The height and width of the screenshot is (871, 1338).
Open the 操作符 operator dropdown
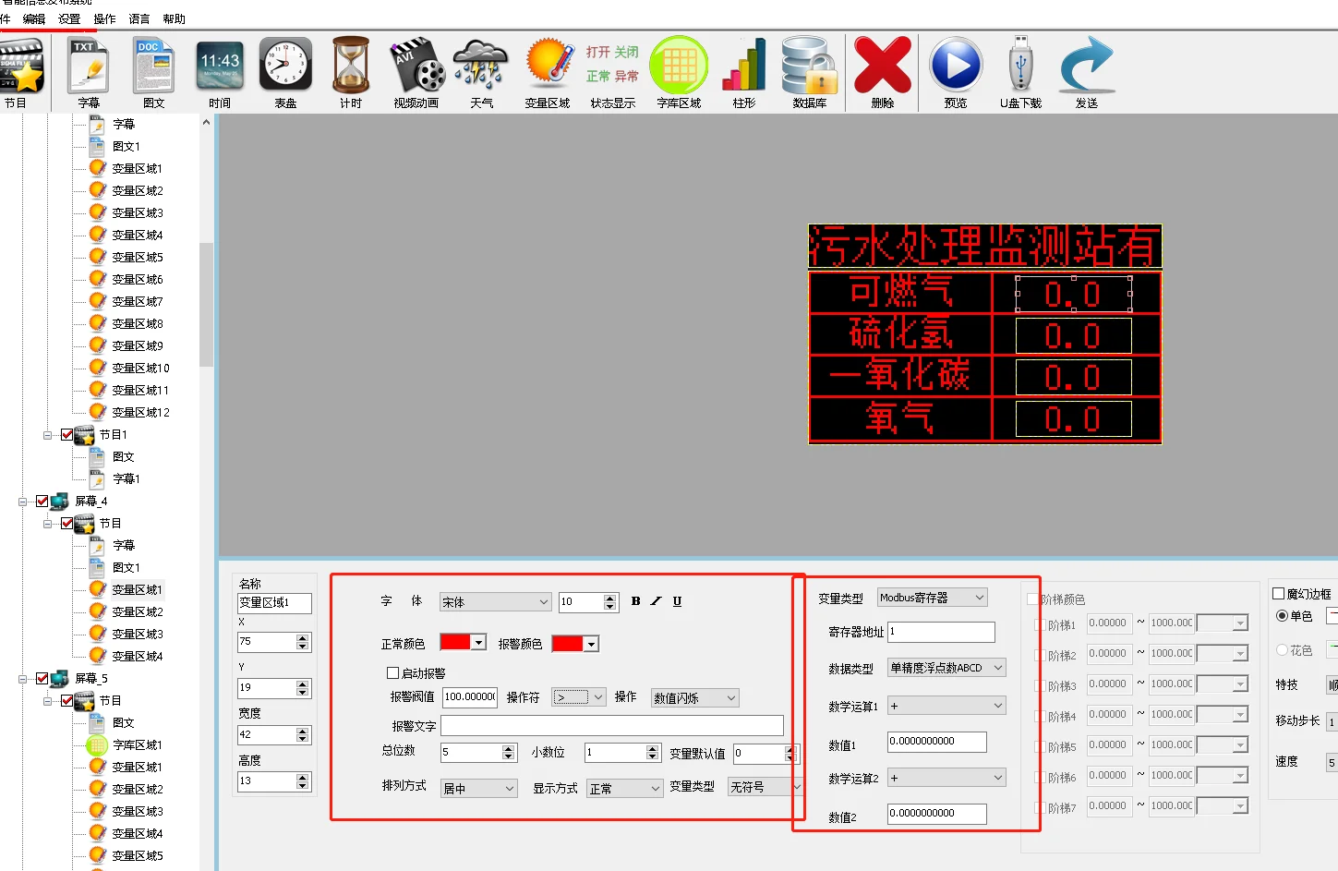coord(579,696)
